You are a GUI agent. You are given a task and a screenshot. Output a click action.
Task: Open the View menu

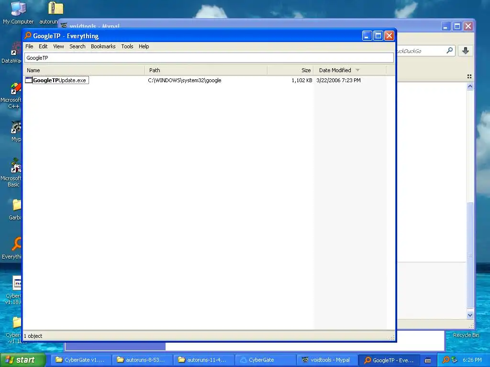pos(58,46)
